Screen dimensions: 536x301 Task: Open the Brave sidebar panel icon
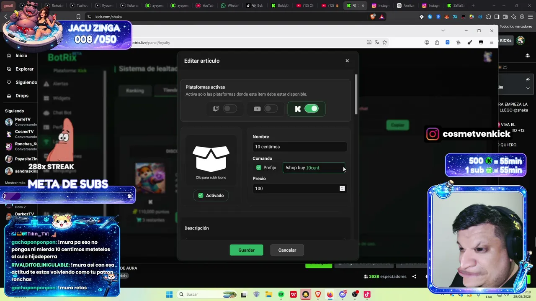point(497,17)
